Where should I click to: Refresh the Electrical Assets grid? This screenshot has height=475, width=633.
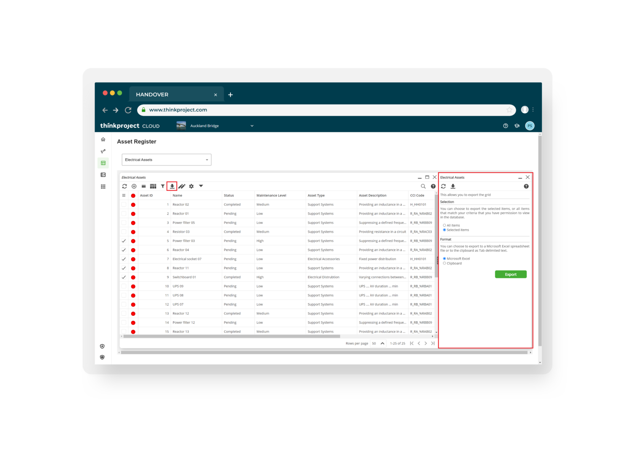(x=124, y=186)
